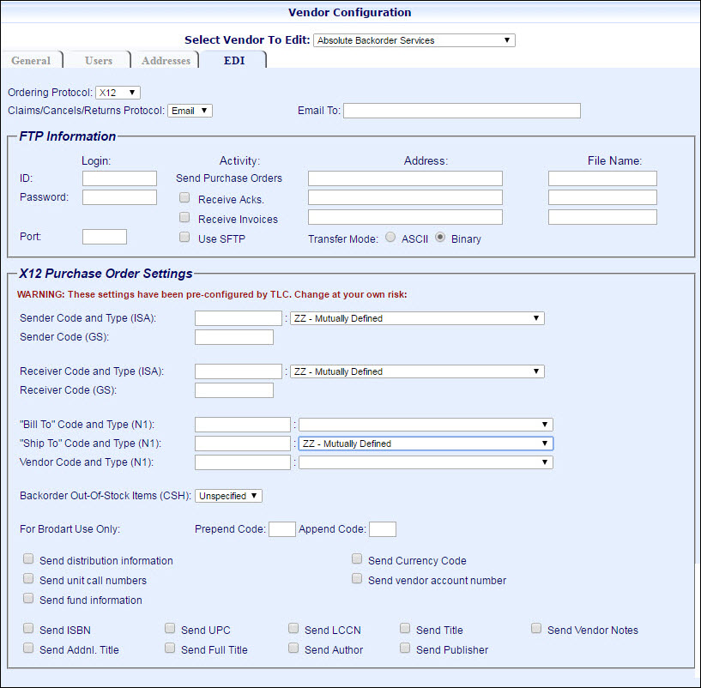Check Send fund information
The image size is (701, 688).
28,598
